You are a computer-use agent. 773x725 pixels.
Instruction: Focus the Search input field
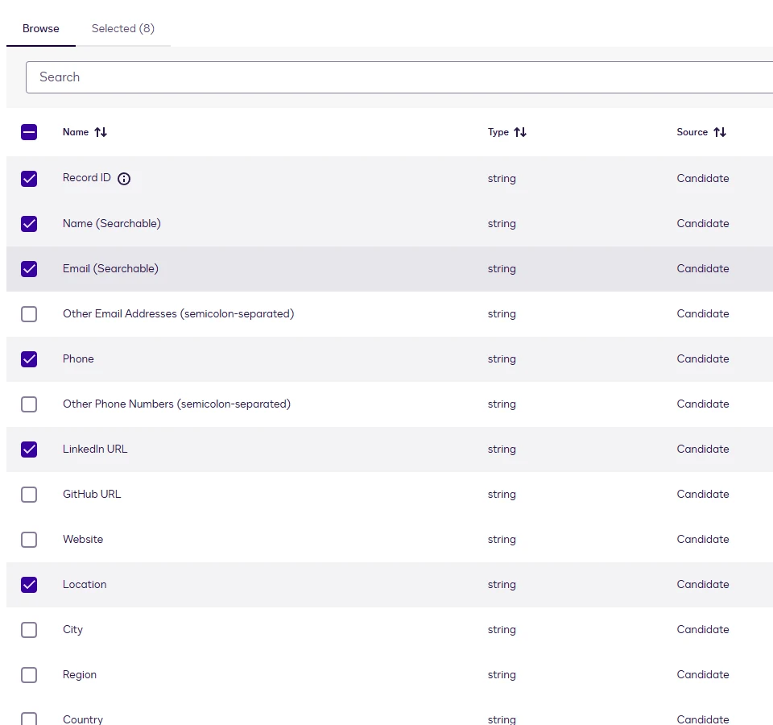point(399,77)
